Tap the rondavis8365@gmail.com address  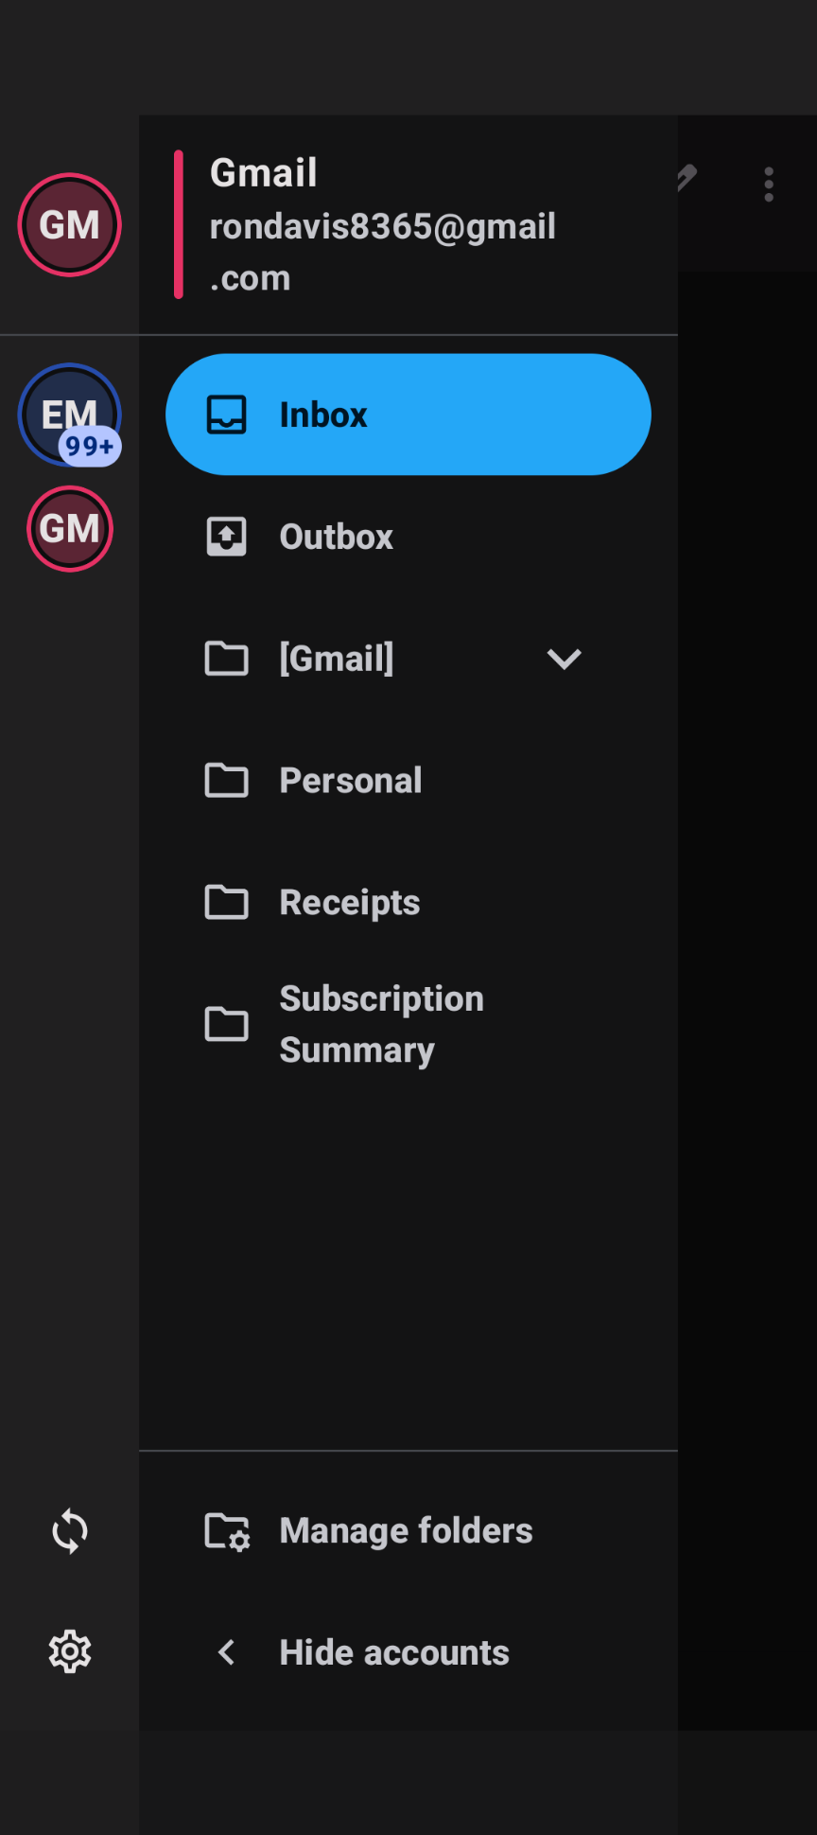[x=382, y=252]
